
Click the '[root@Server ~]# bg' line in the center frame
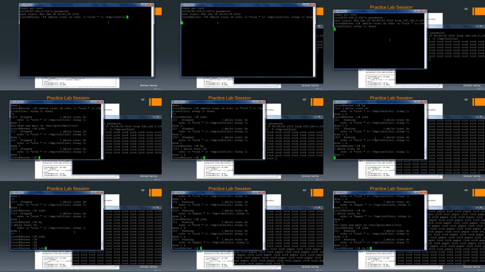click(x=188, y=146)
